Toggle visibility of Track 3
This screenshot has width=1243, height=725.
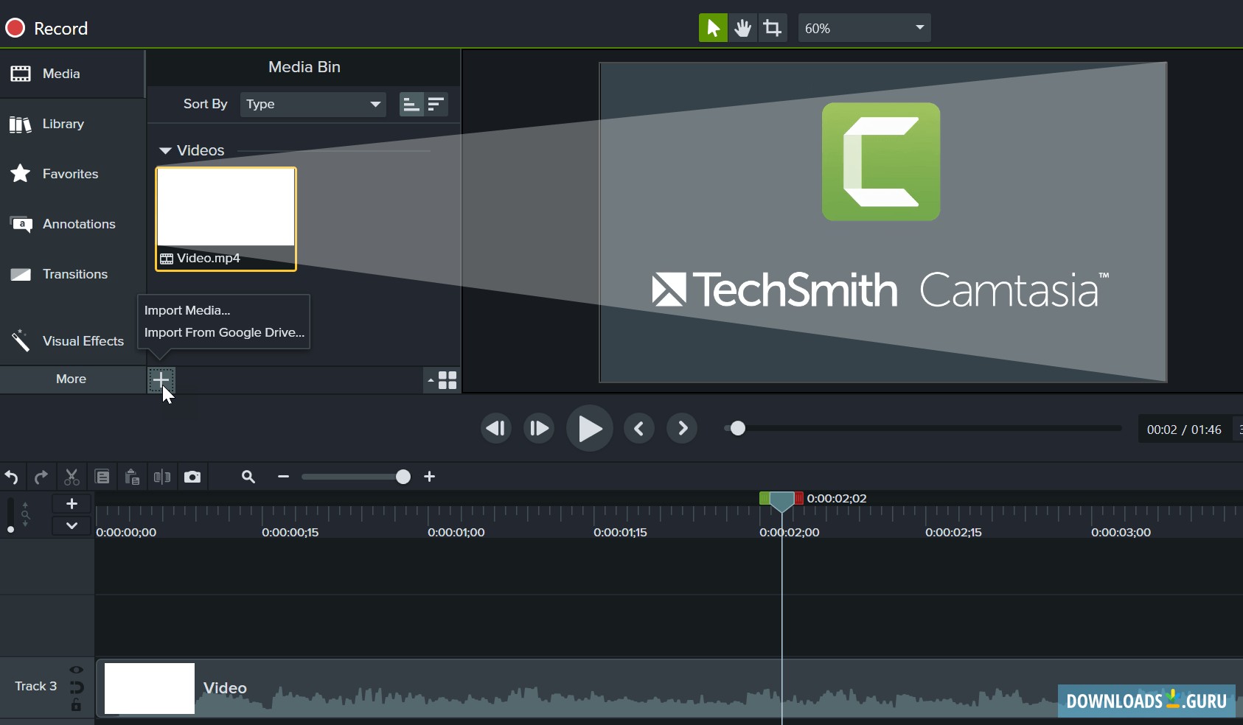[75, 669]
